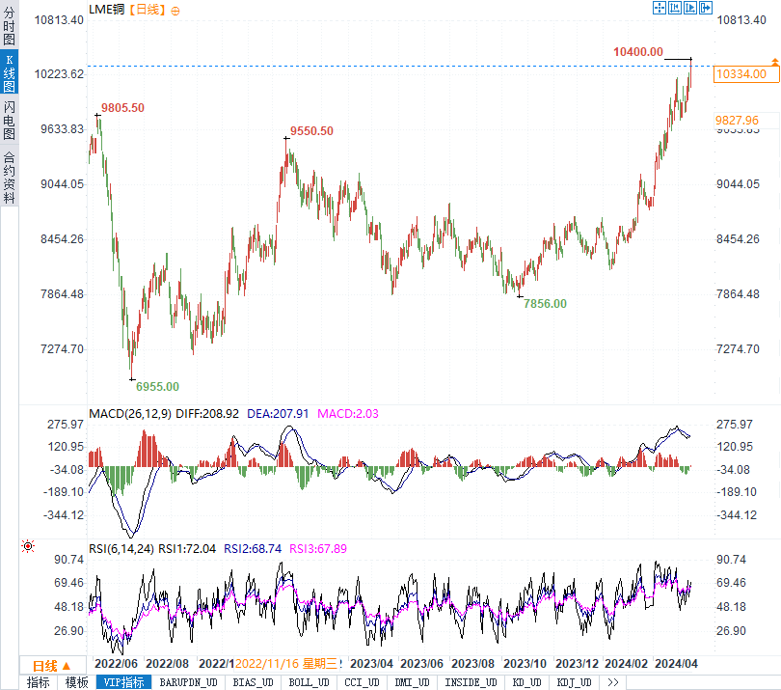The width and height of the screenshot is (781, 690).
Task: Click the 10400.00 high price marker
Action: coord(638,52)
